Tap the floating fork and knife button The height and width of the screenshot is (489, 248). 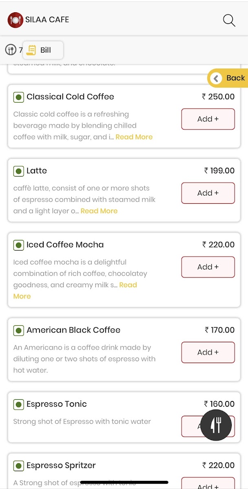[216, 425]
